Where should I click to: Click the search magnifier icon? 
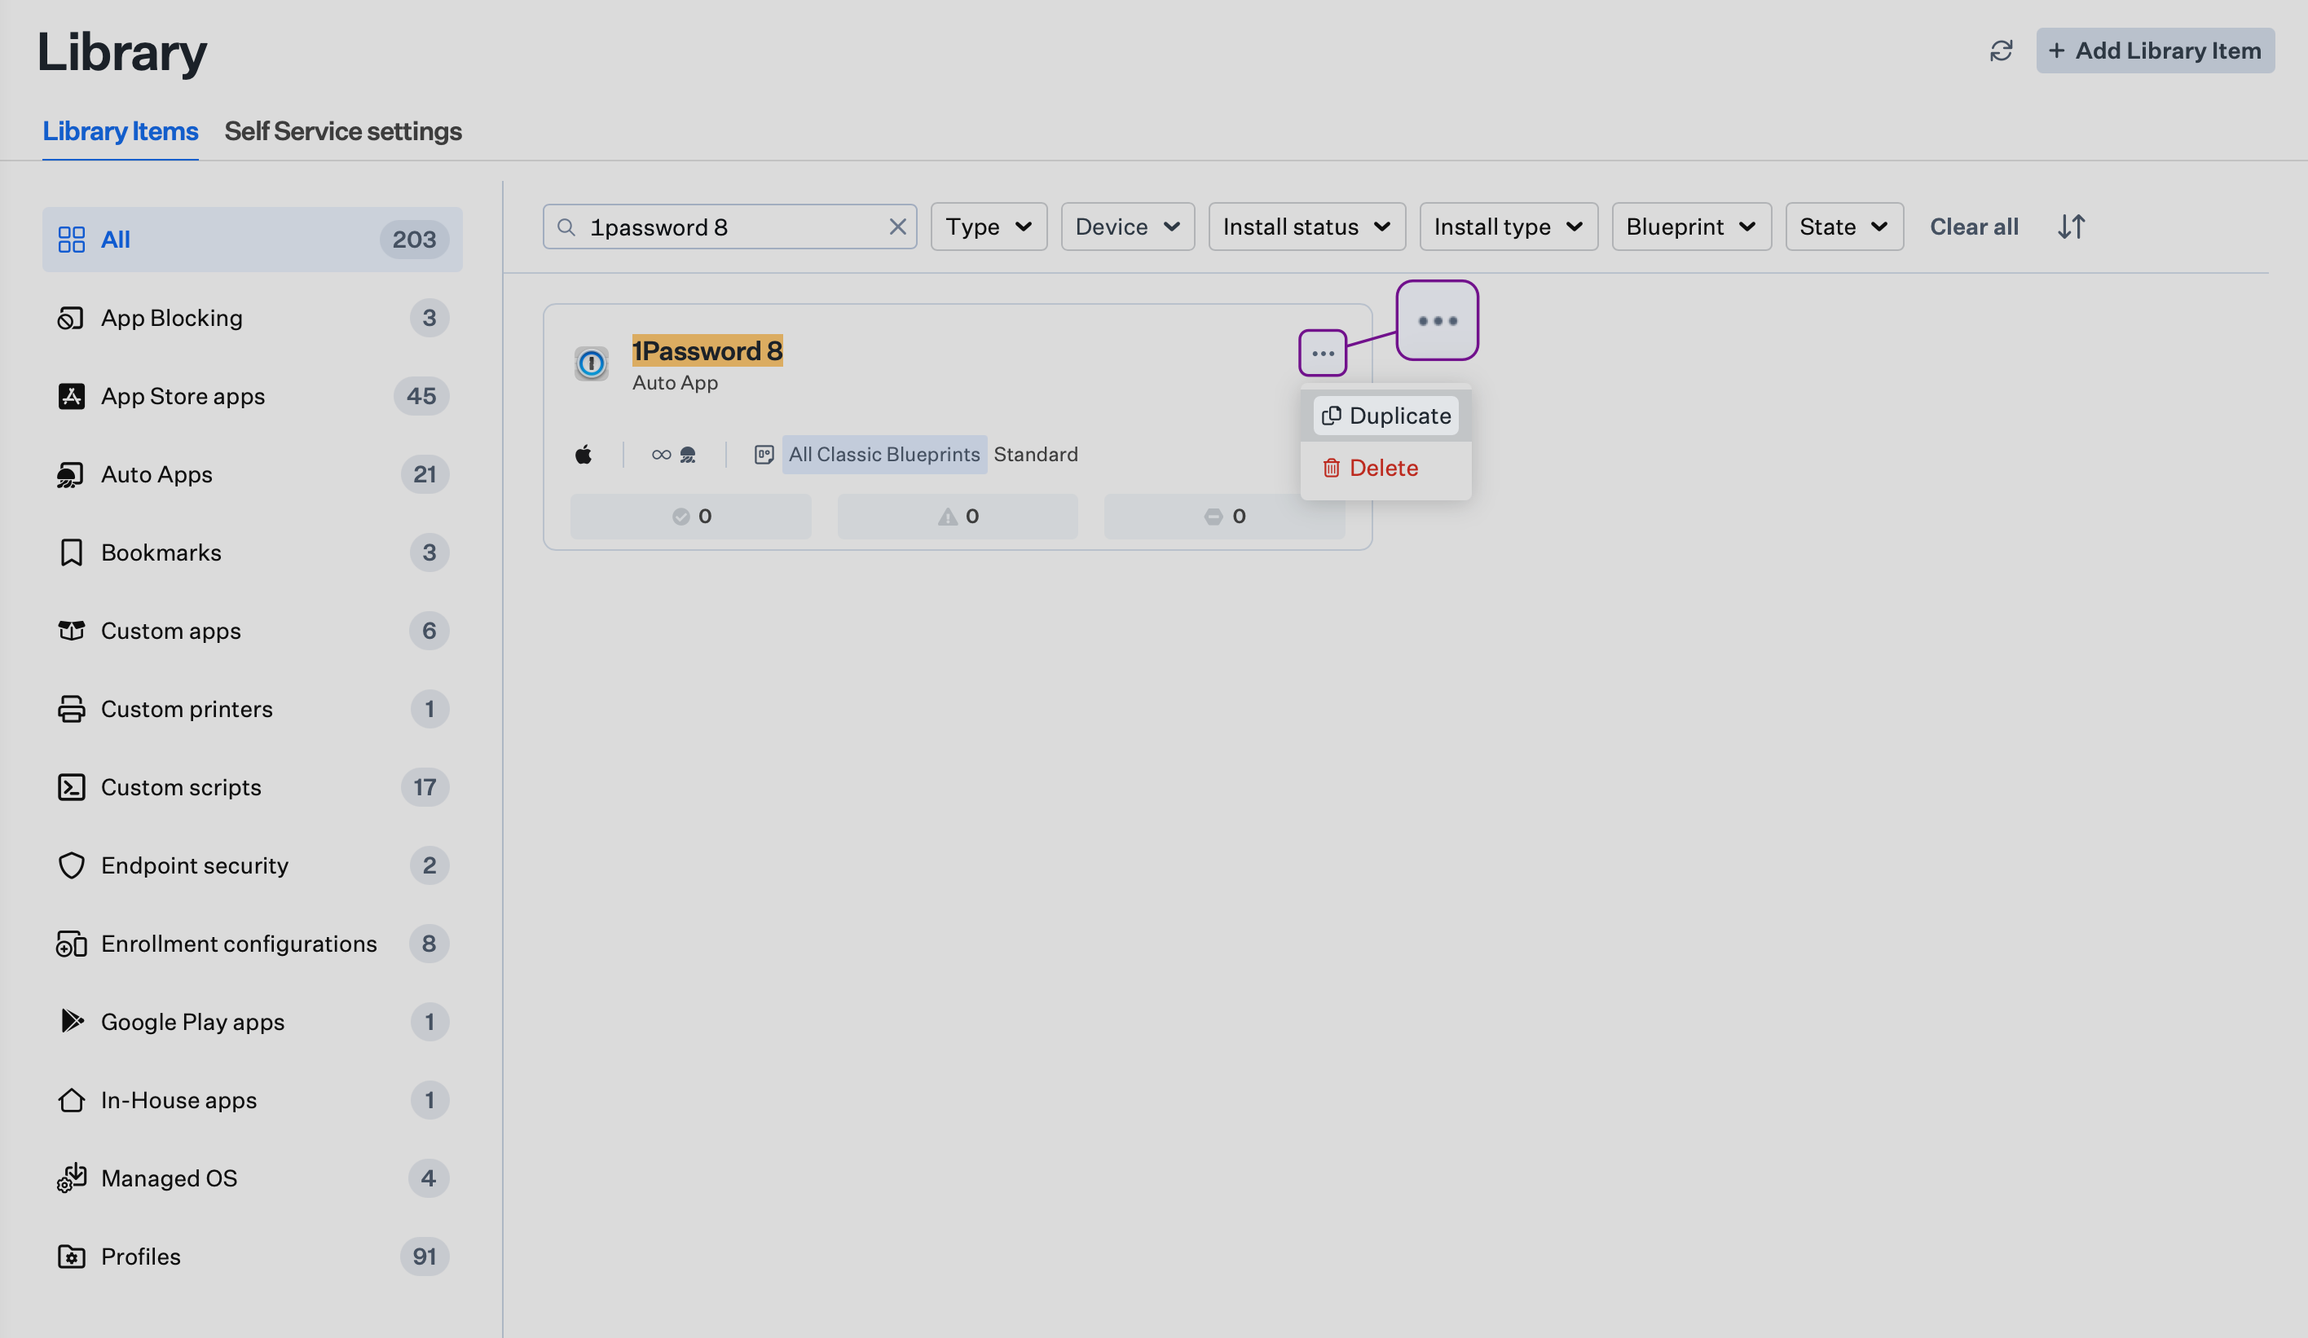pyautogui.click(x=566, y=227)
